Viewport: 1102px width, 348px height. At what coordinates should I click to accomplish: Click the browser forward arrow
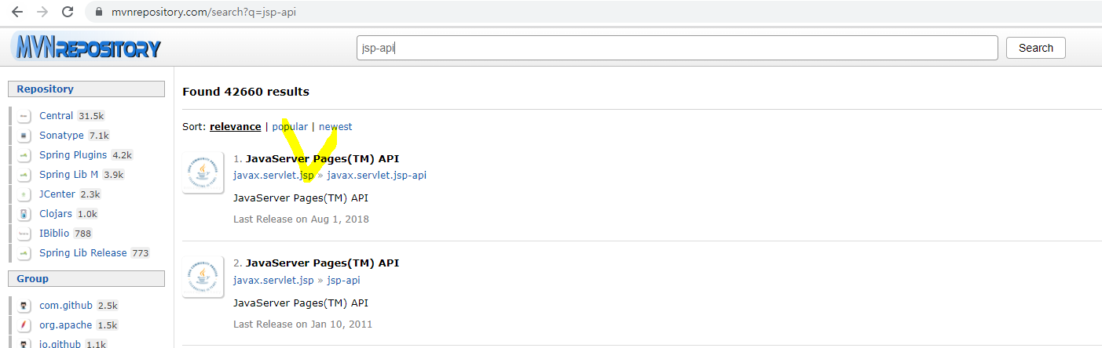coord(42,12)
